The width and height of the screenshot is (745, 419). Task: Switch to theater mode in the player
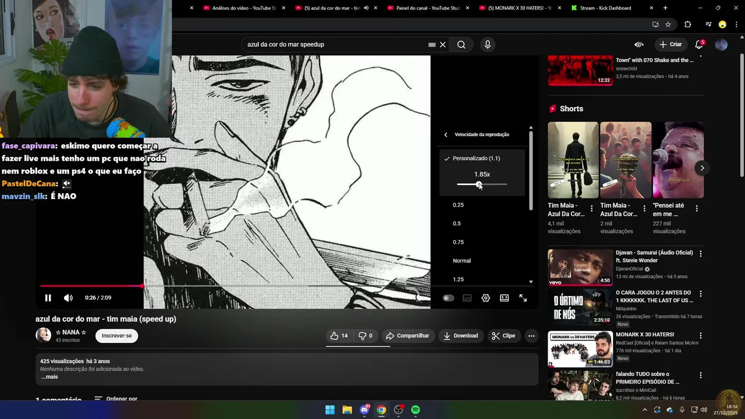(504, 298)
